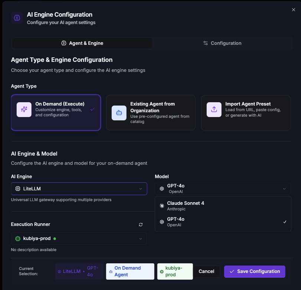Image resolution: width=301 pixels, height=290 pixels.
Task: Click the 'Execution Runner' label
Action: 30,224
